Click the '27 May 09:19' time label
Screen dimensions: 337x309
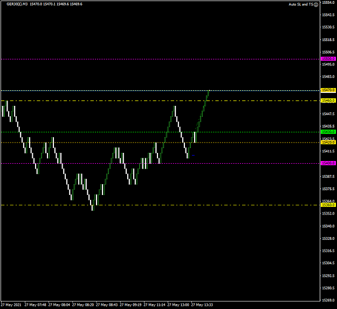pyautogui.click(x=130, y=305)
